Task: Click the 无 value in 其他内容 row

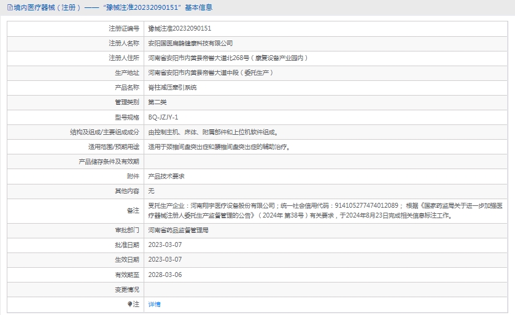Action: 152,191
